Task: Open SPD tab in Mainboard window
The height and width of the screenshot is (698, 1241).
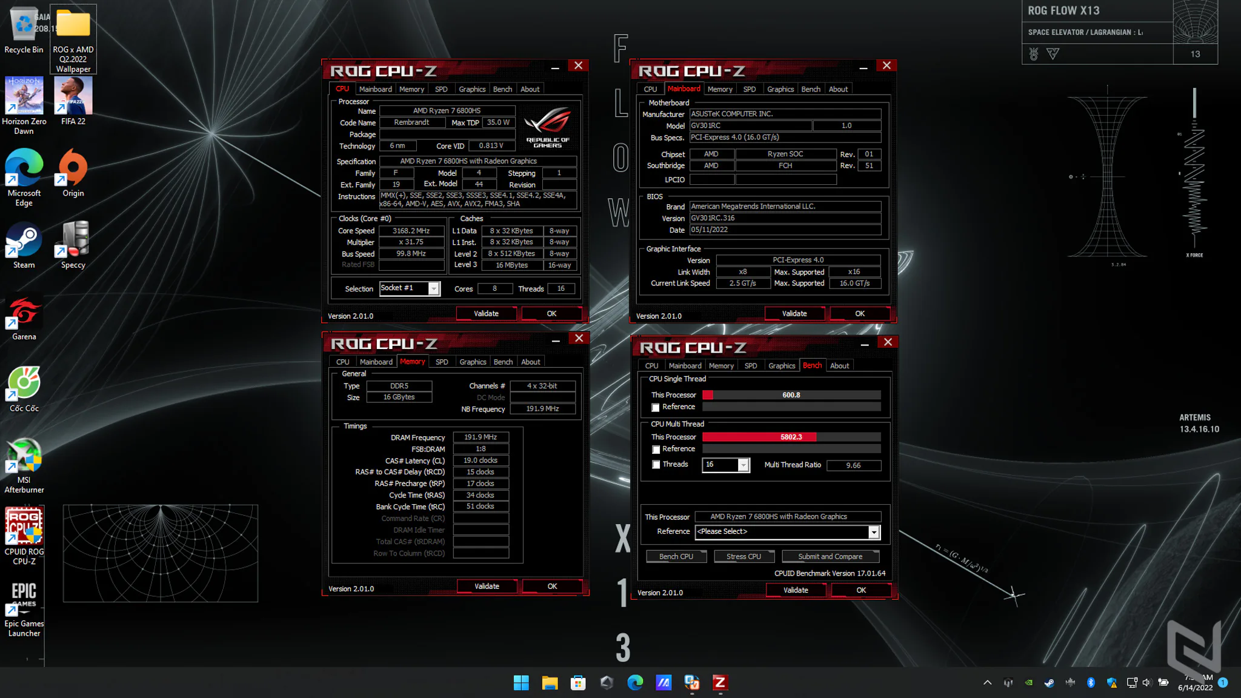Action: tap(750, 89)
